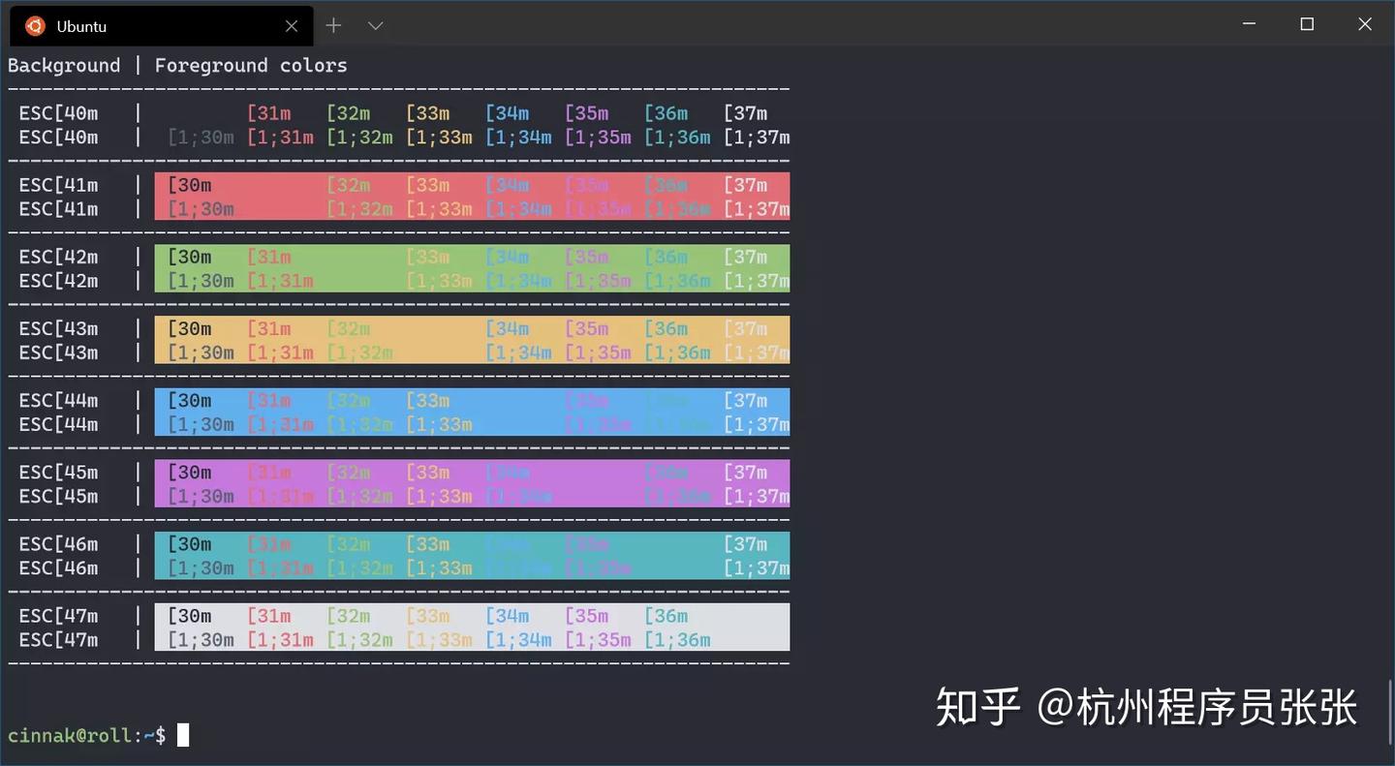Click [1;34m on the white ESC[47m row
The width and height of the screenshot is (1395, 766).
[x=518, y=639]
